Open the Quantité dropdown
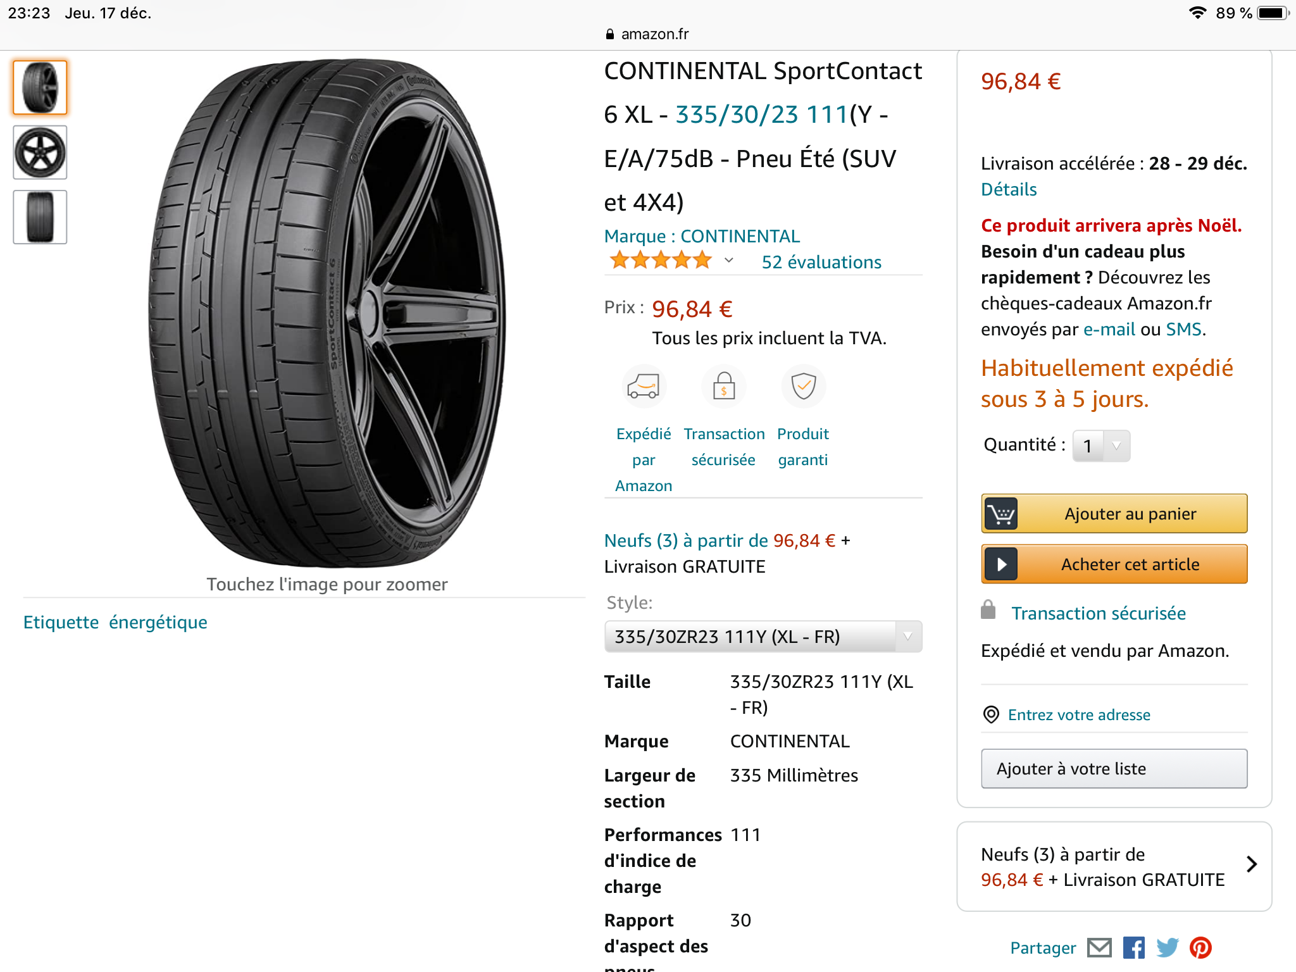 point(1101,446)
